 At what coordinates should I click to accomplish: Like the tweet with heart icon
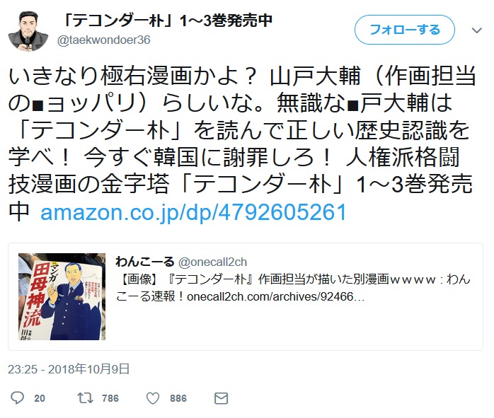click(x=153, y=398)
